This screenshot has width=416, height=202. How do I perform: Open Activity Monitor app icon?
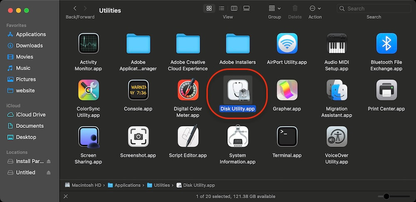point(88,44)
